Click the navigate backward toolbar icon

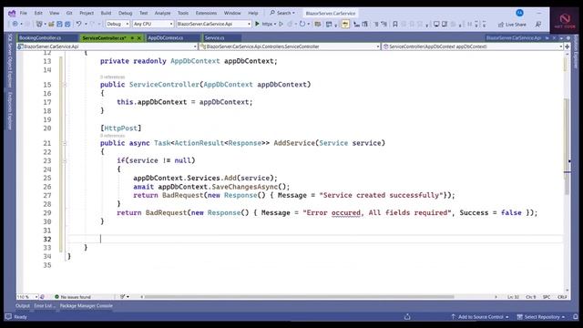click(x=15, y=24)
